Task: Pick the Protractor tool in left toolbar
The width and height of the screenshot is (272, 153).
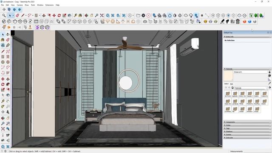Action: [3, 107]
